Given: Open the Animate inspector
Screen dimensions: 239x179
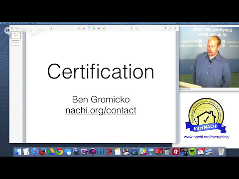Looking at the screenshot, I should (x=170, y=29).
